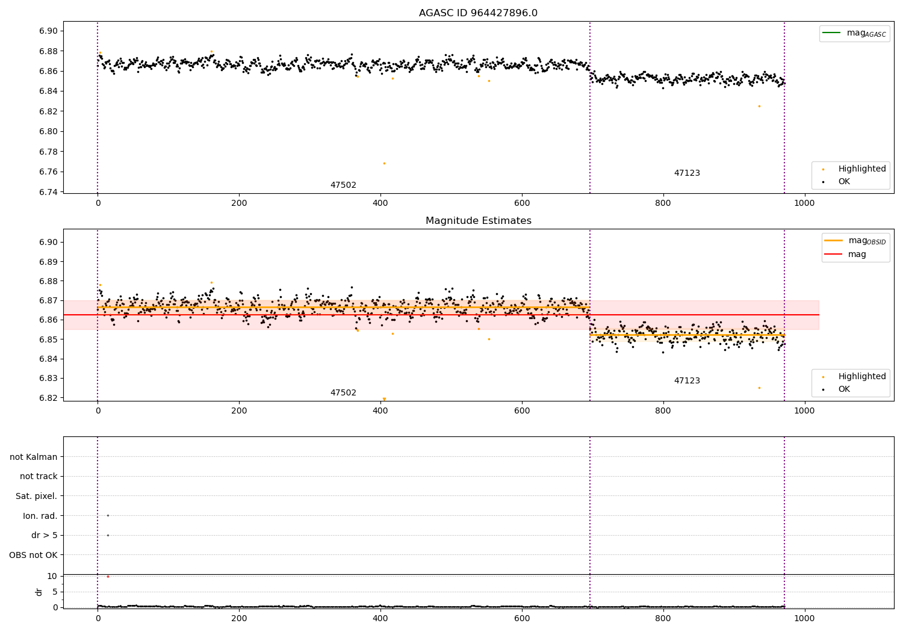Click the lowest orange outlier near 6.77 in AGASC ID plot

click(x=384, y=163)
